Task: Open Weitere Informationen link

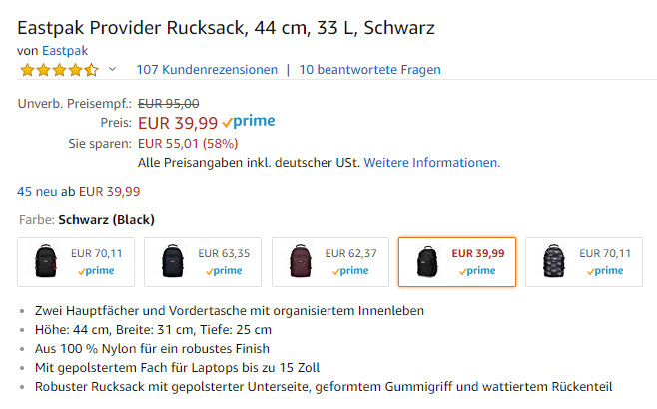Action: [431, 162]
